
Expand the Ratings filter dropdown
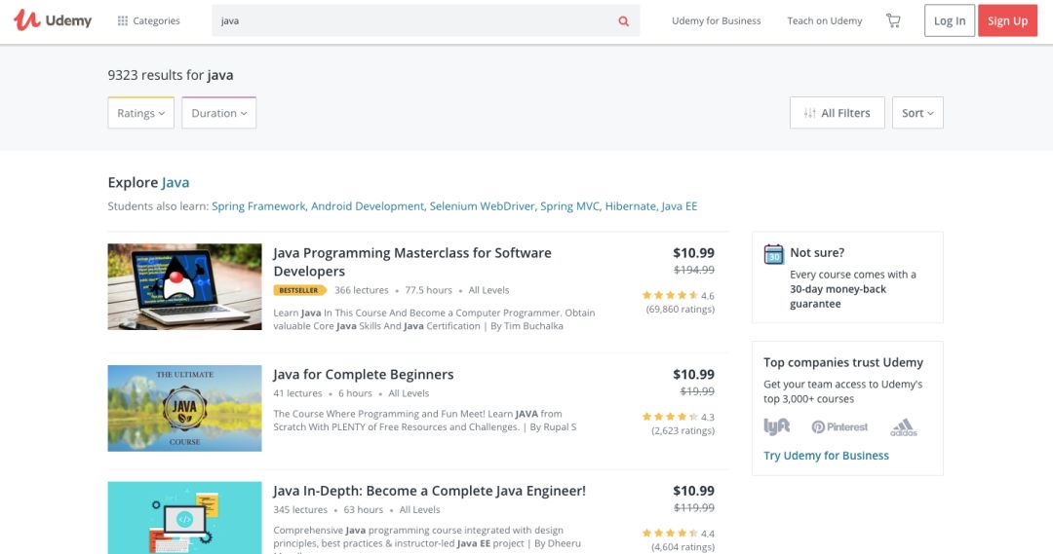pyautogui.click(x=141, y=113)
